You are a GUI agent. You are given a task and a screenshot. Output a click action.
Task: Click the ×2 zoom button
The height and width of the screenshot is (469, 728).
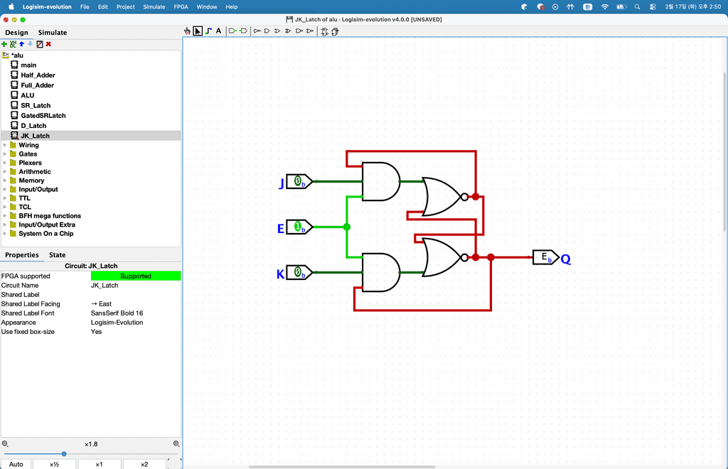tap(144, 464)
